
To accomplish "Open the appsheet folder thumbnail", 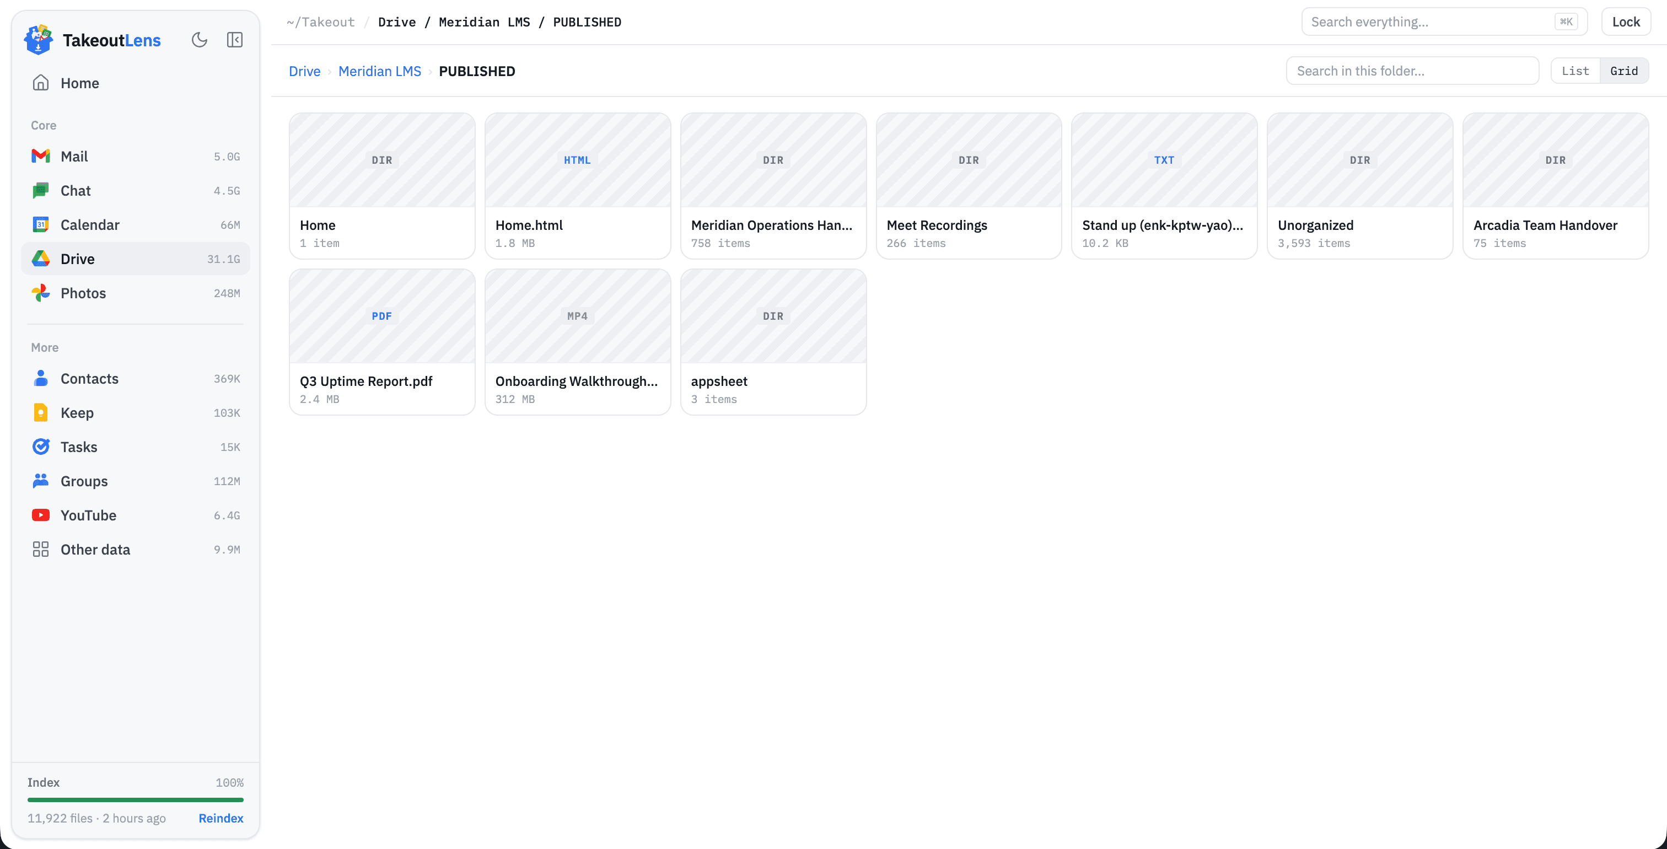I will coord(773,316).
